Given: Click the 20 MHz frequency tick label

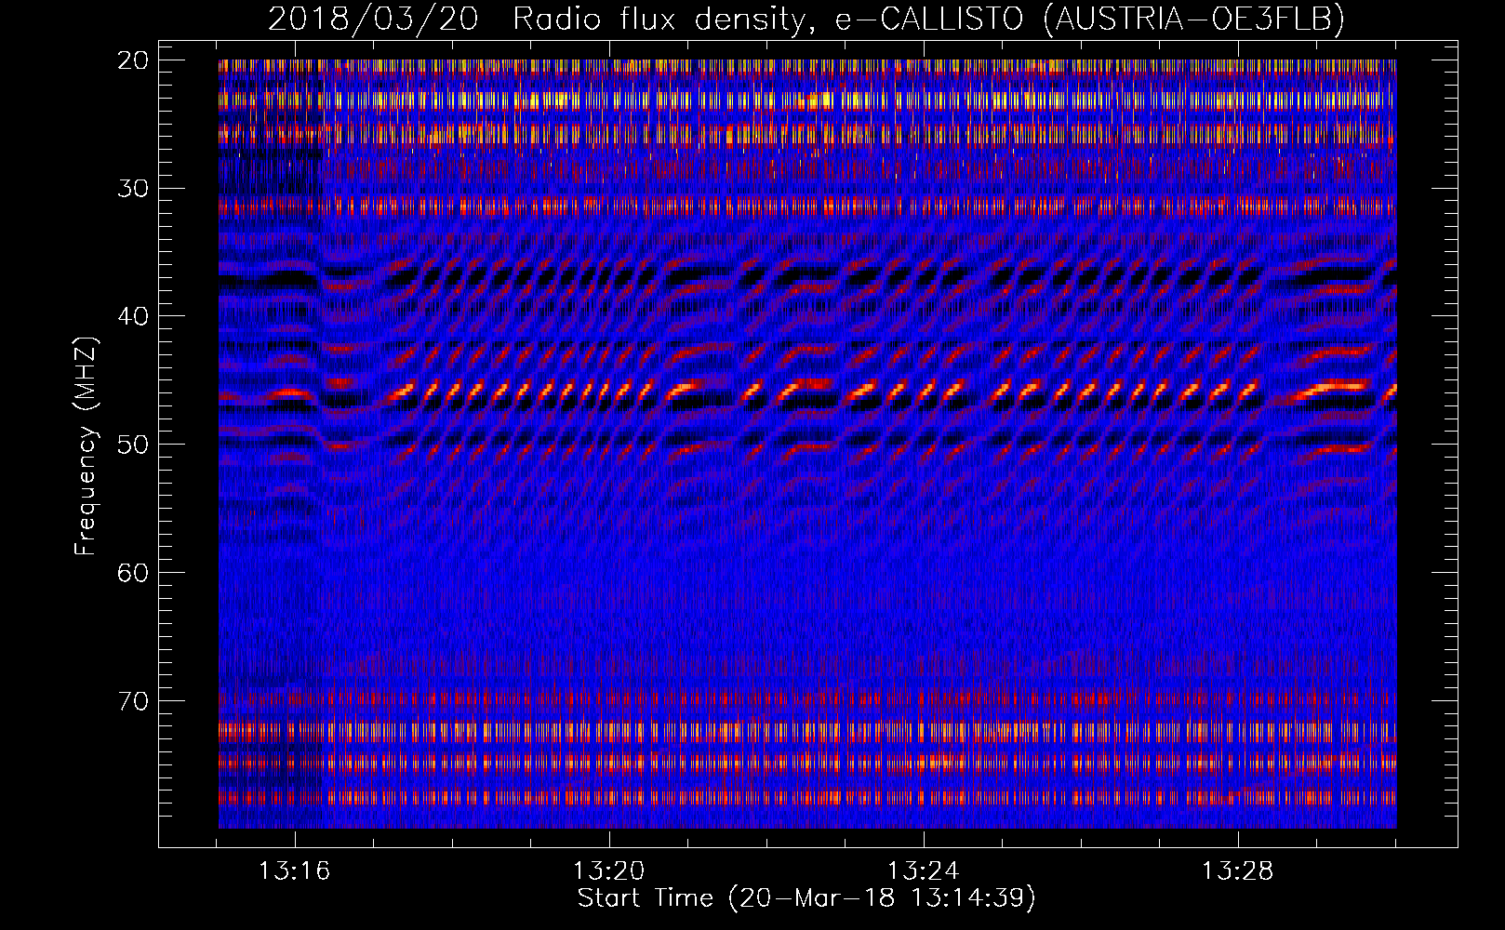Looking at the screenshot, I should (x=134, y=60).
